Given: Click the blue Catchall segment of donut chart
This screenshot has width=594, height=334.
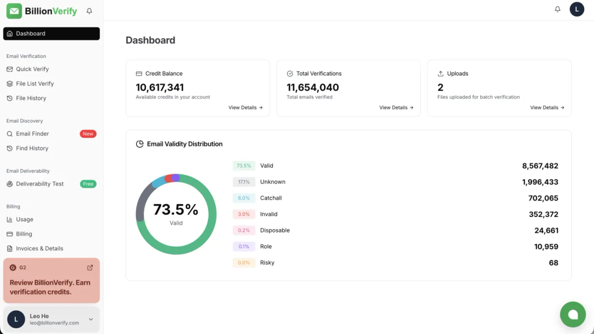Looking at the screenshot, I should tap(158, 182).
